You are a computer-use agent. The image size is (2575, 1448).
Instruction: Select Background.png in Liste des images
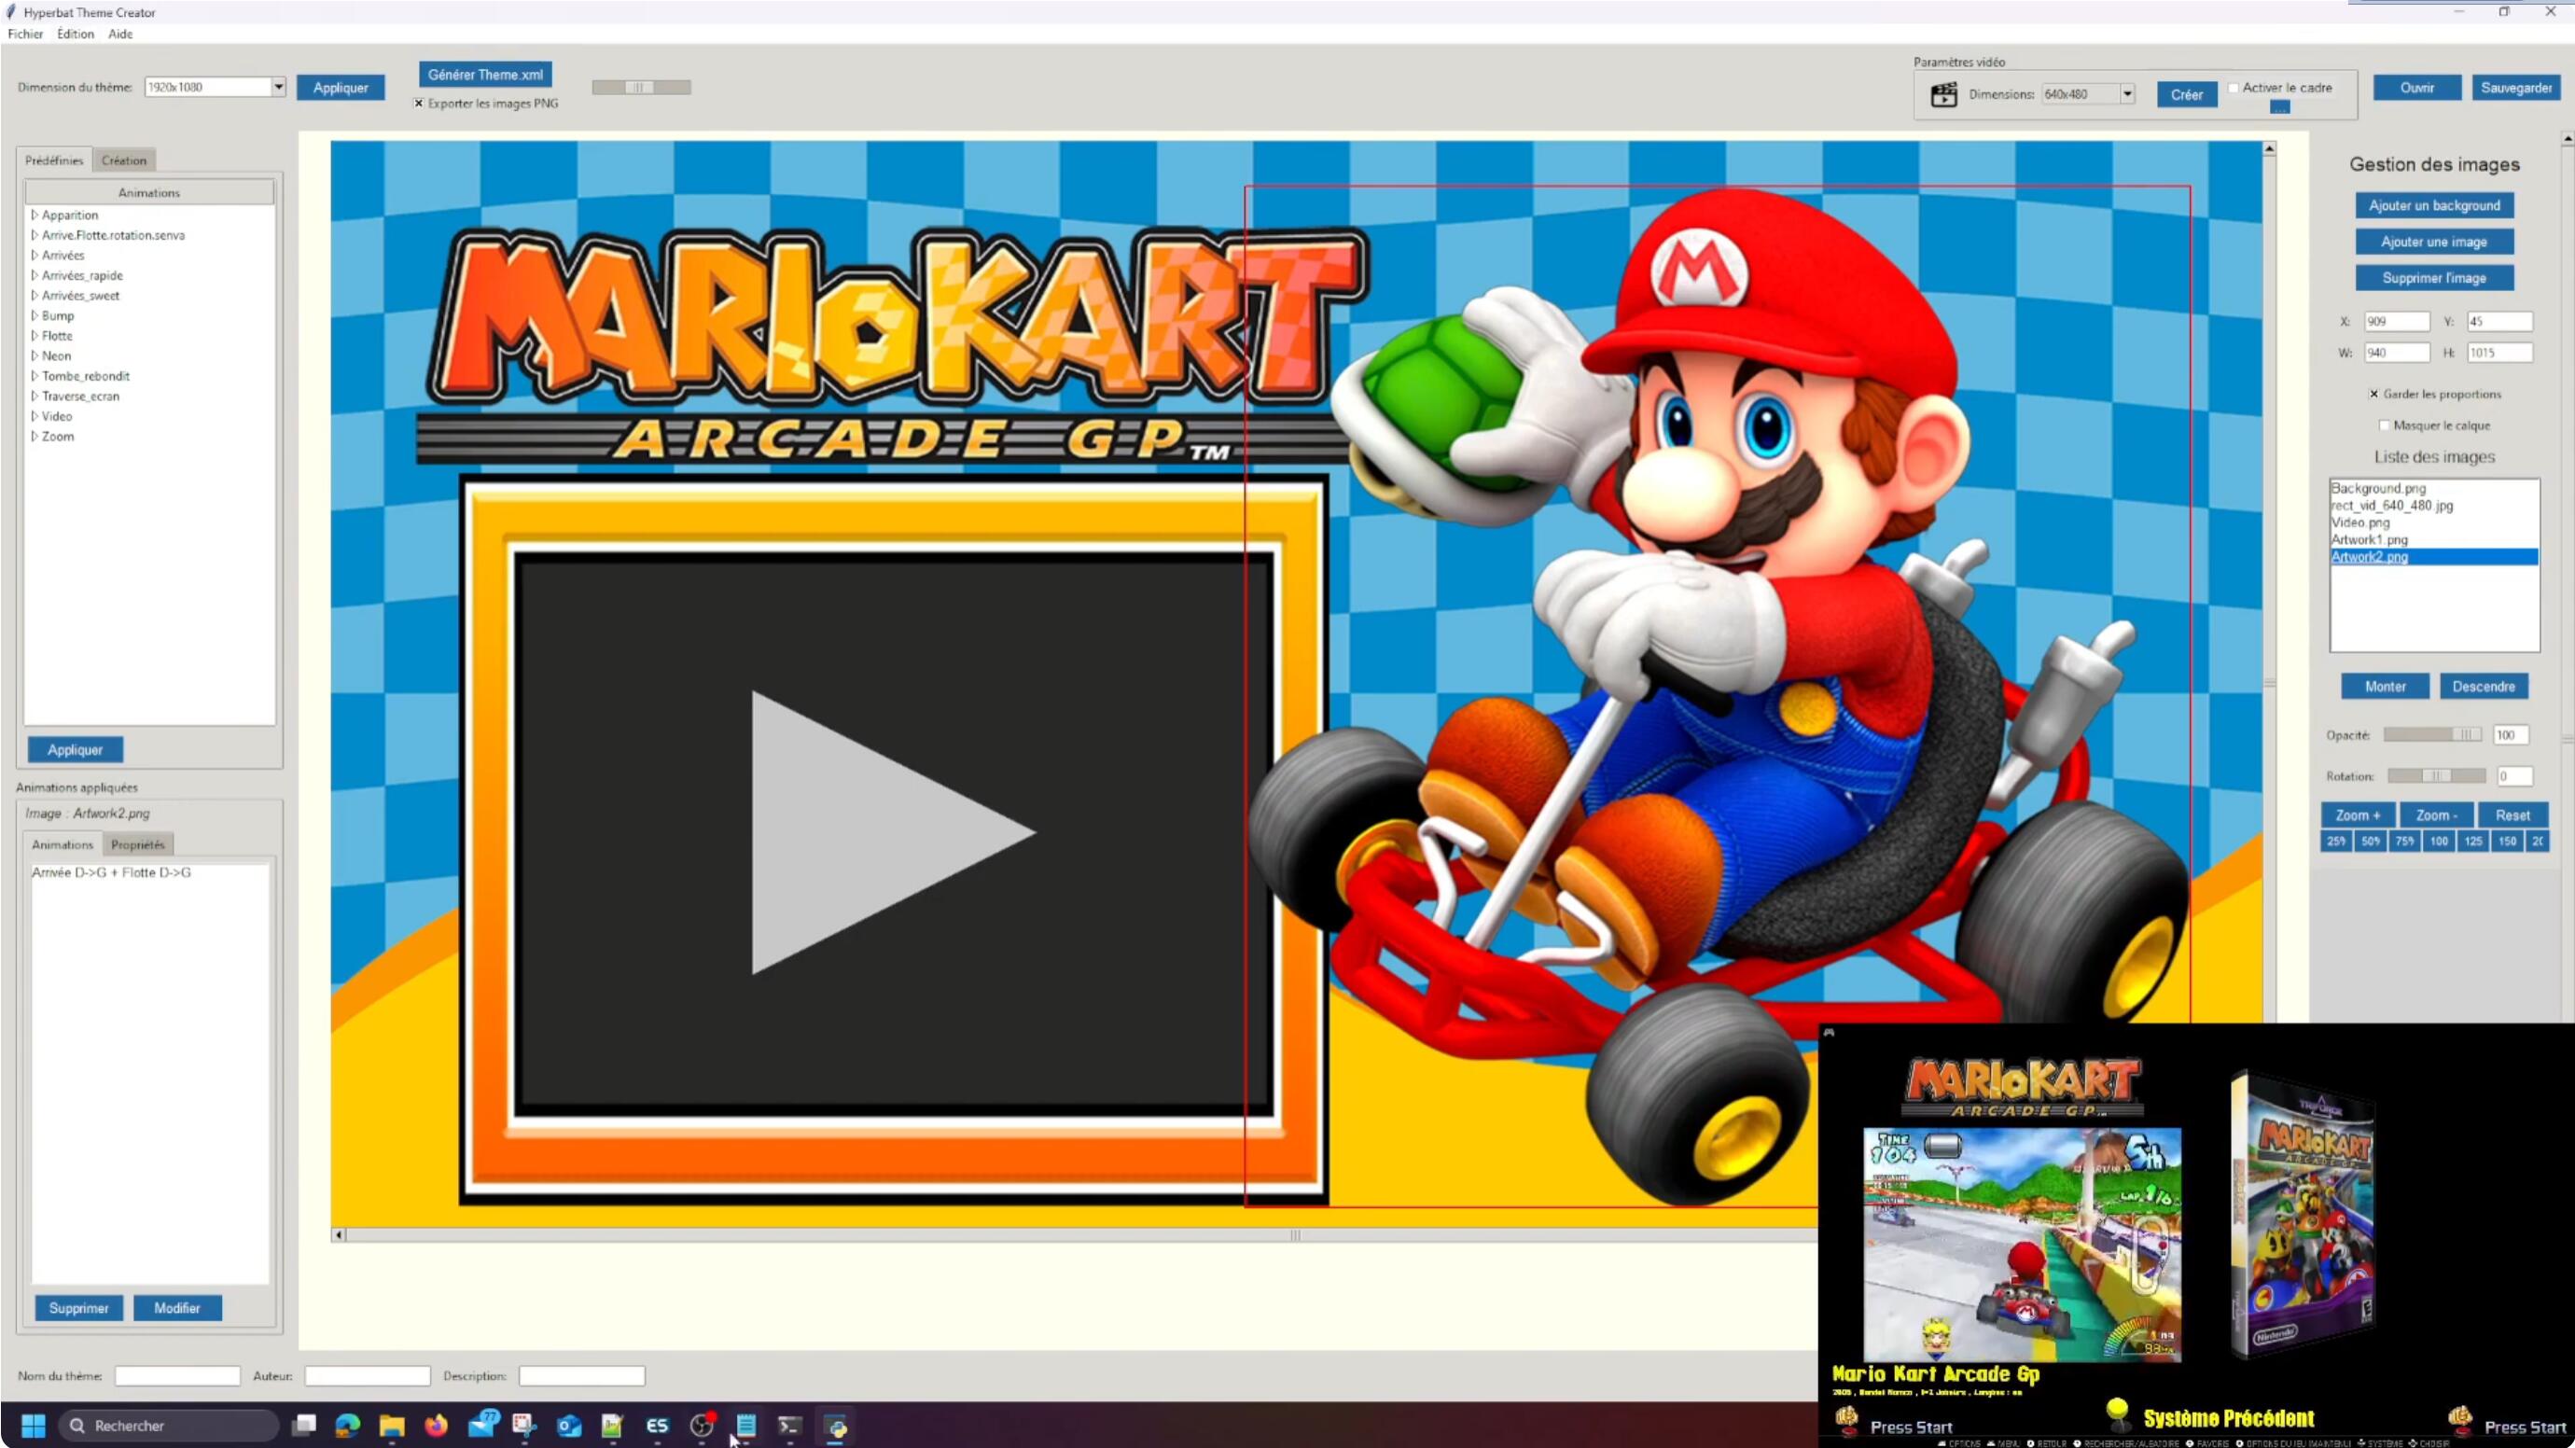tap(2378, 488)
